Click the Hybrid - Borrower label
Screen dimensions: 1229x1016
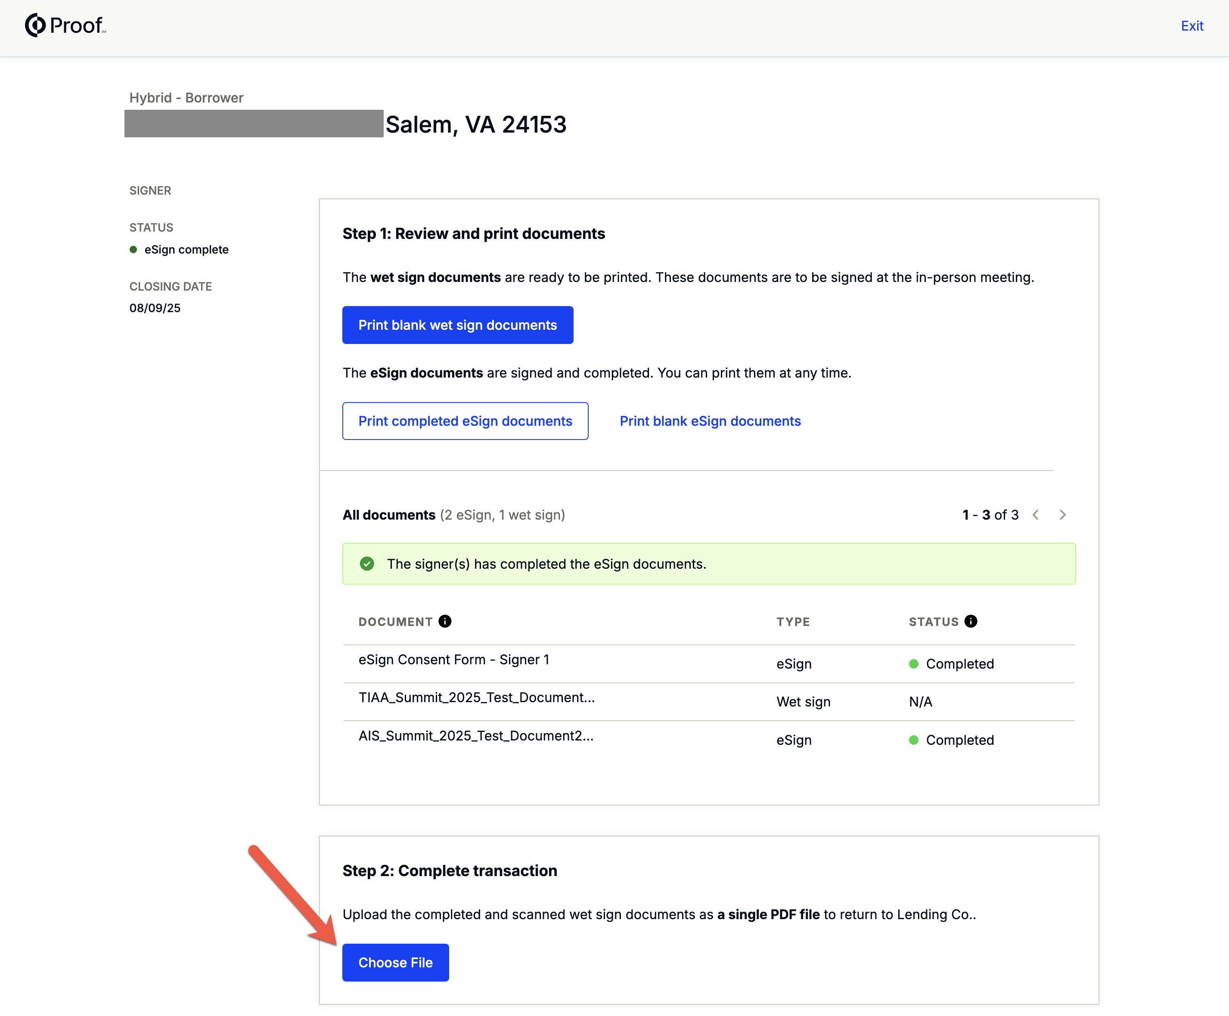[186, 98]
